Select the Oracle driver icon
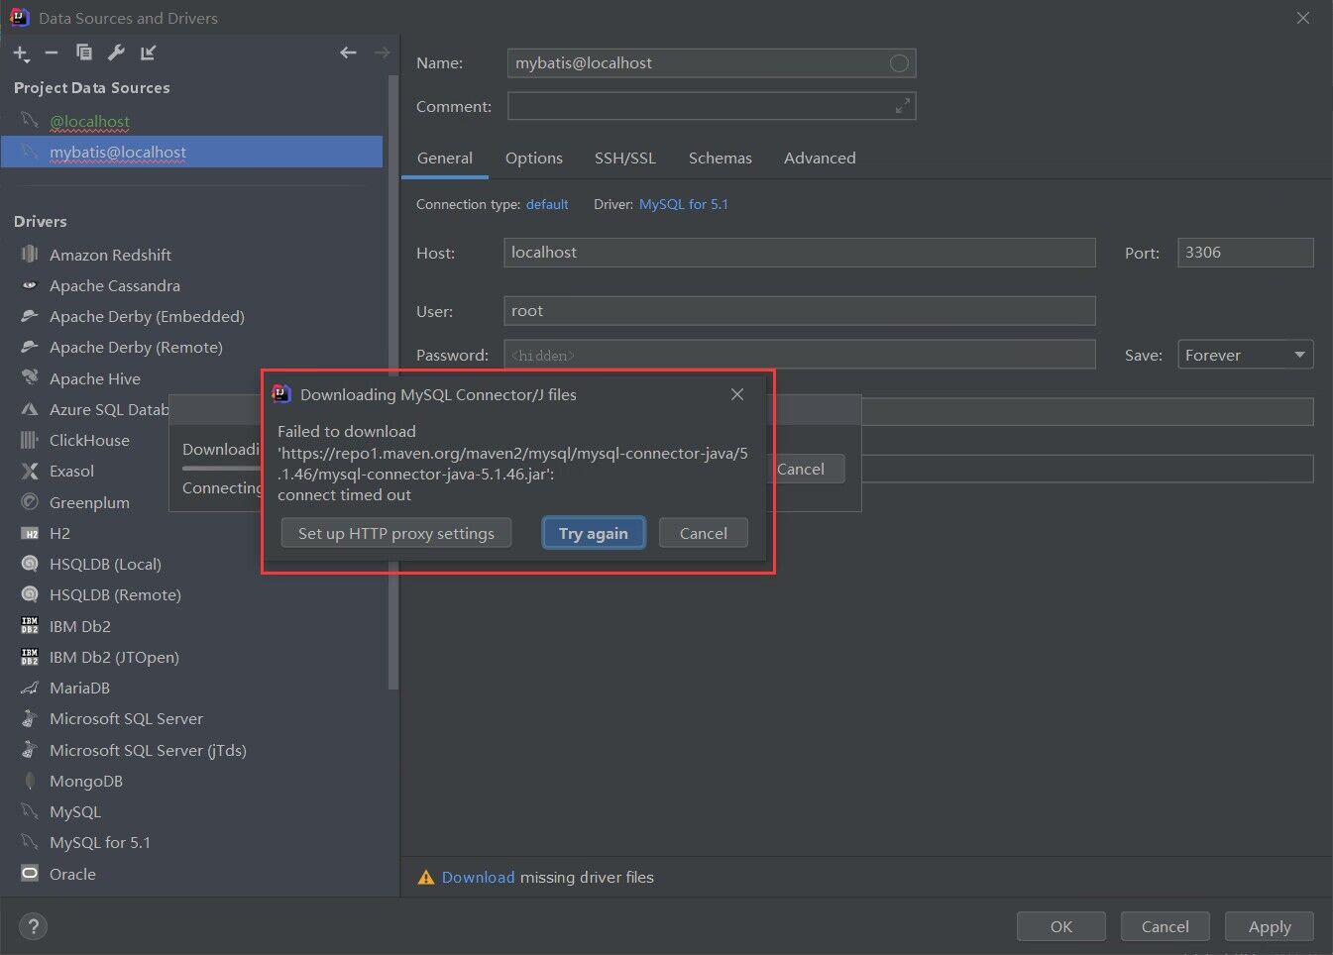The height and width of the screenshot is (955, 1333). [30, 874]
